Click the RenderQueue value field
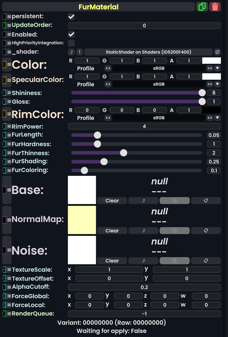 (x=144, y=313)
